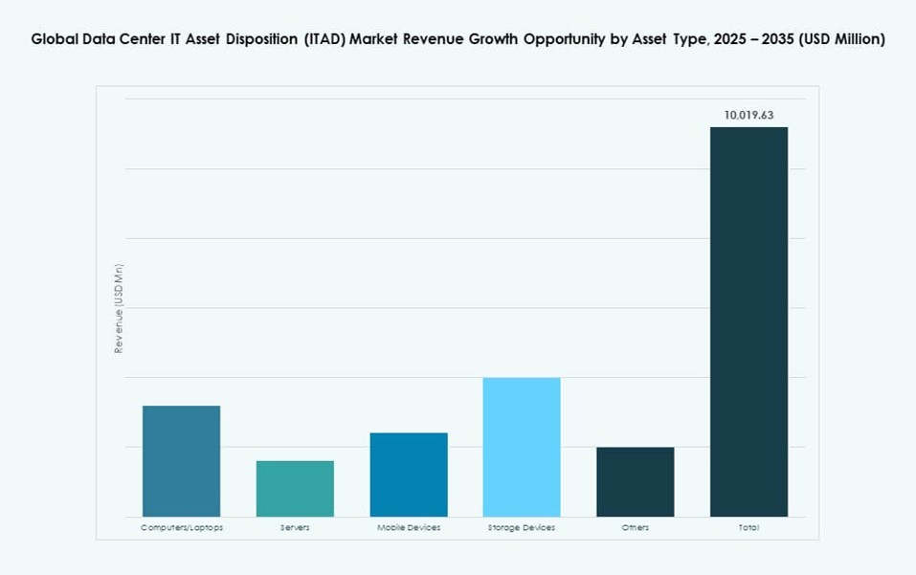Click the 10,019.63 data value label

coord(750,114)
